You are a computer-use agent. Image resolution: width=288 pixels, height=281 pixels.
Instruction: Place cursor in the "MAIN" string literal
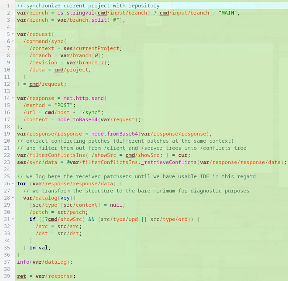tap(228, 13)
